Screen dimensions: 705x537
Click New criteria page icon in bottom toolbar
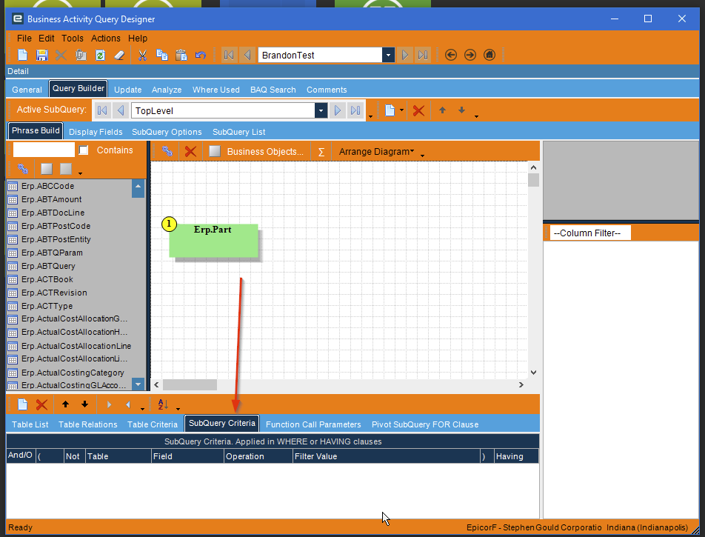coord(22,404)
